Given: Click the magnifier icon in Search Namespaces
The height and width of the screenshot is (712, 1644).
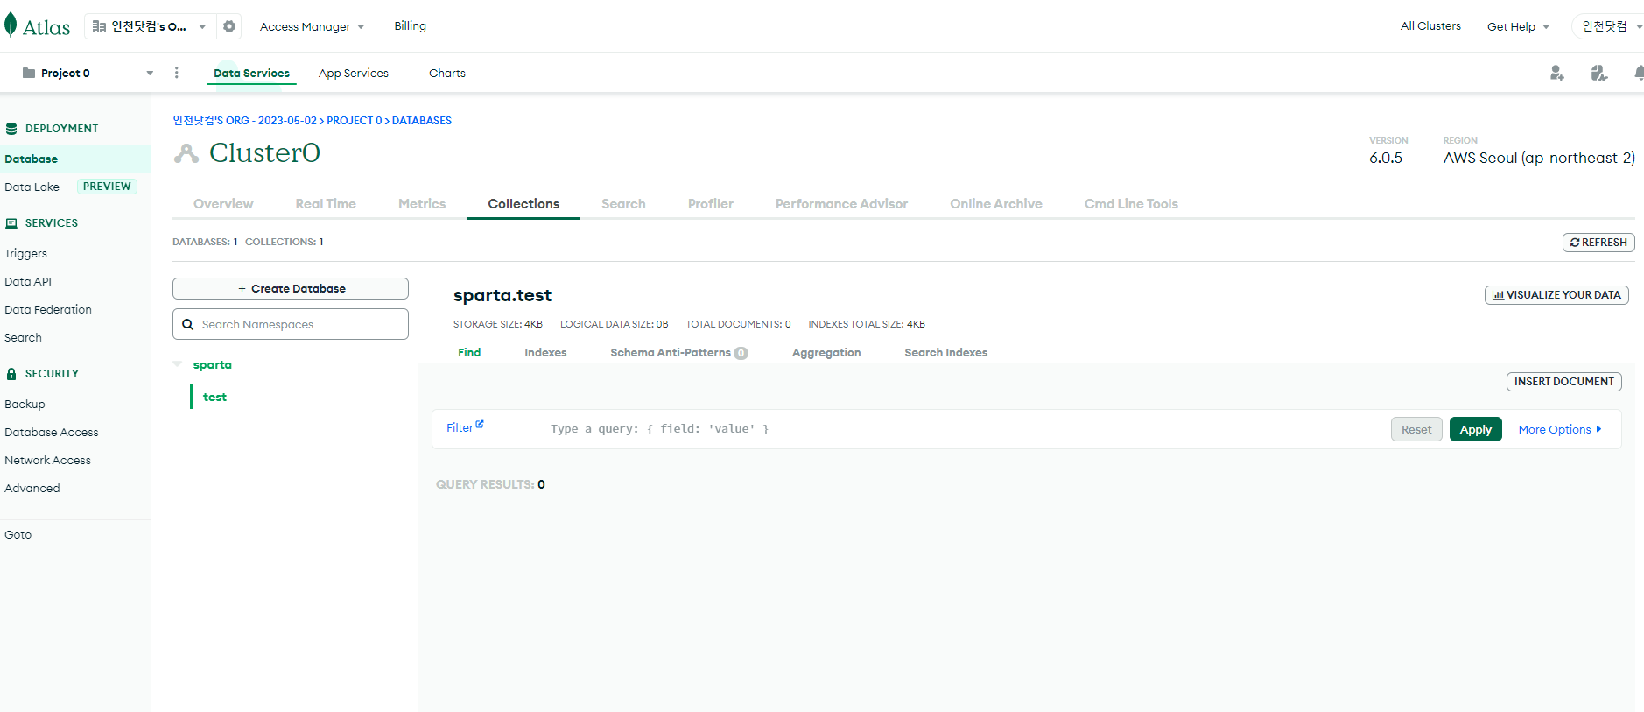Looking at the screenshot, I should tap(187, 324).
